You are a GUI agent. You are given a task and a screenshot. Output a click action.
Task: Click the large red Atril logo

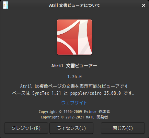click(74, 37)
